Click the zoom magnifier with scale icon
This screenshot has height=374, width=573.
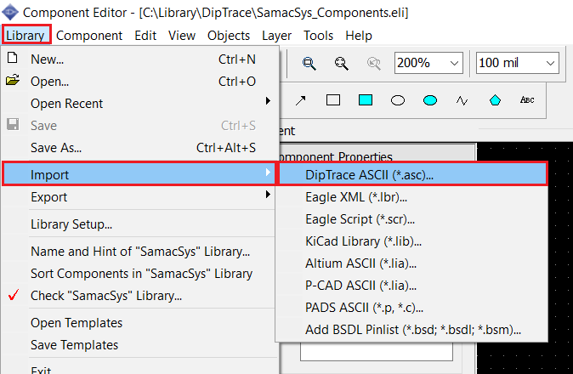click(341, 63)
